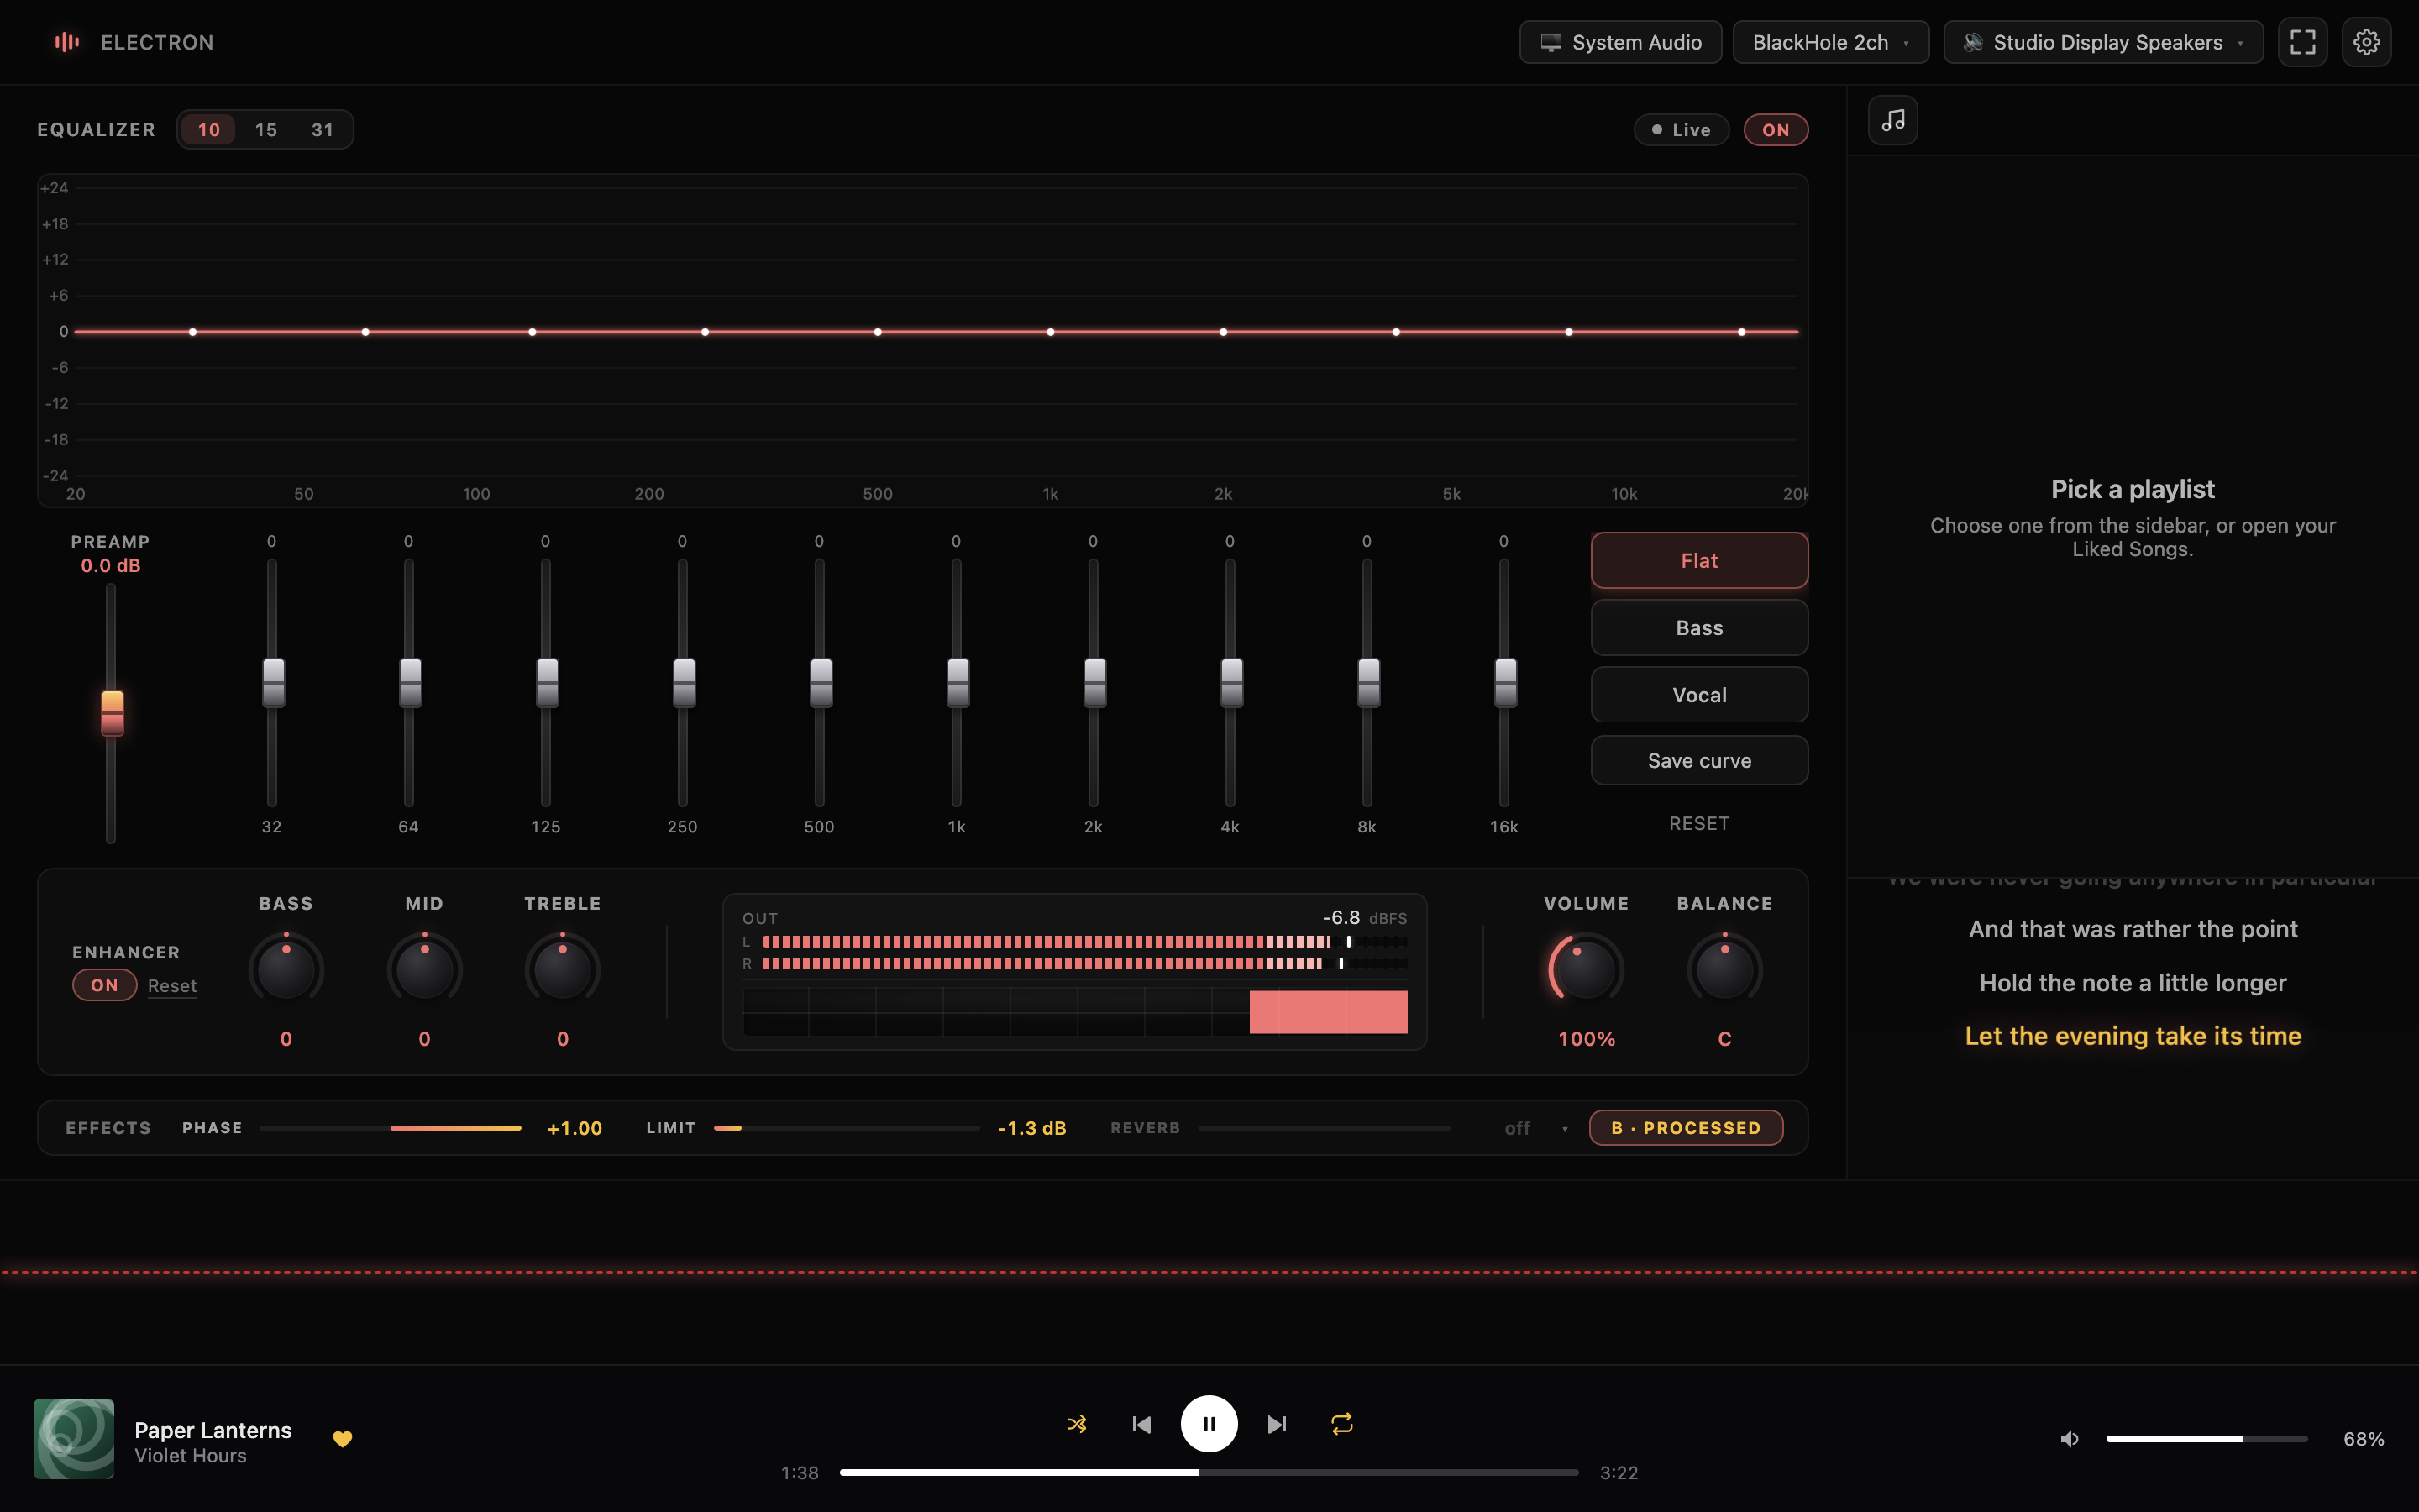Click the 250 Hz band slider handle
This screenshot has height=1512, width=2419.
(684, 683)
